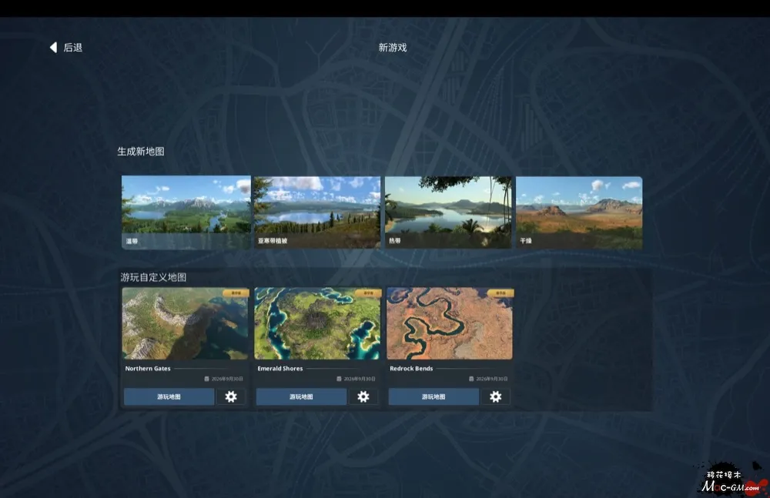Click the 2026年9月30日 date under Northern Gates
The width and height of the screenshot is (770, 498).
(227, 379)
